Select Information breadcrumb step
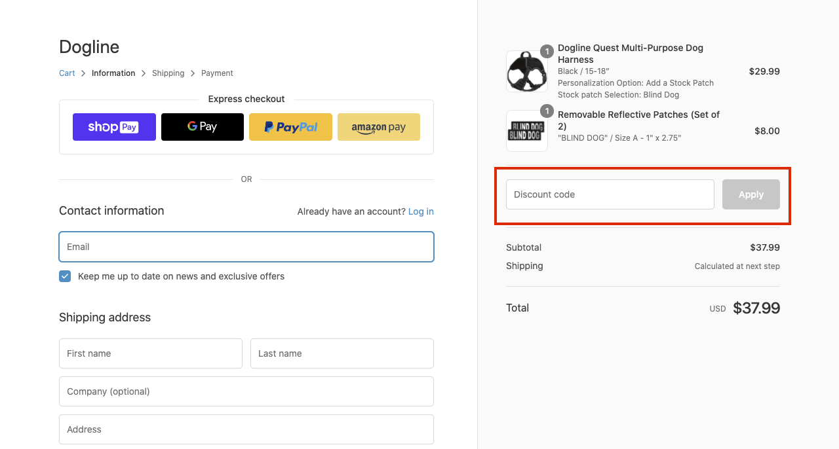Viewport: 839px width, 449px height. point(113,73)
